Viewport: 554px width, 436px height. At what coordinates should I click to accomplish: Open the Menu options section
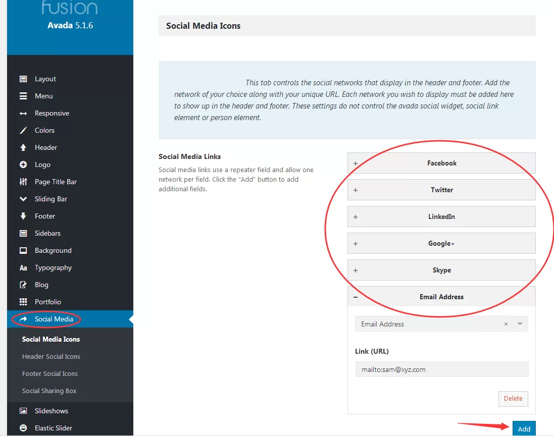pyautogui.click(x=70, y=96)
